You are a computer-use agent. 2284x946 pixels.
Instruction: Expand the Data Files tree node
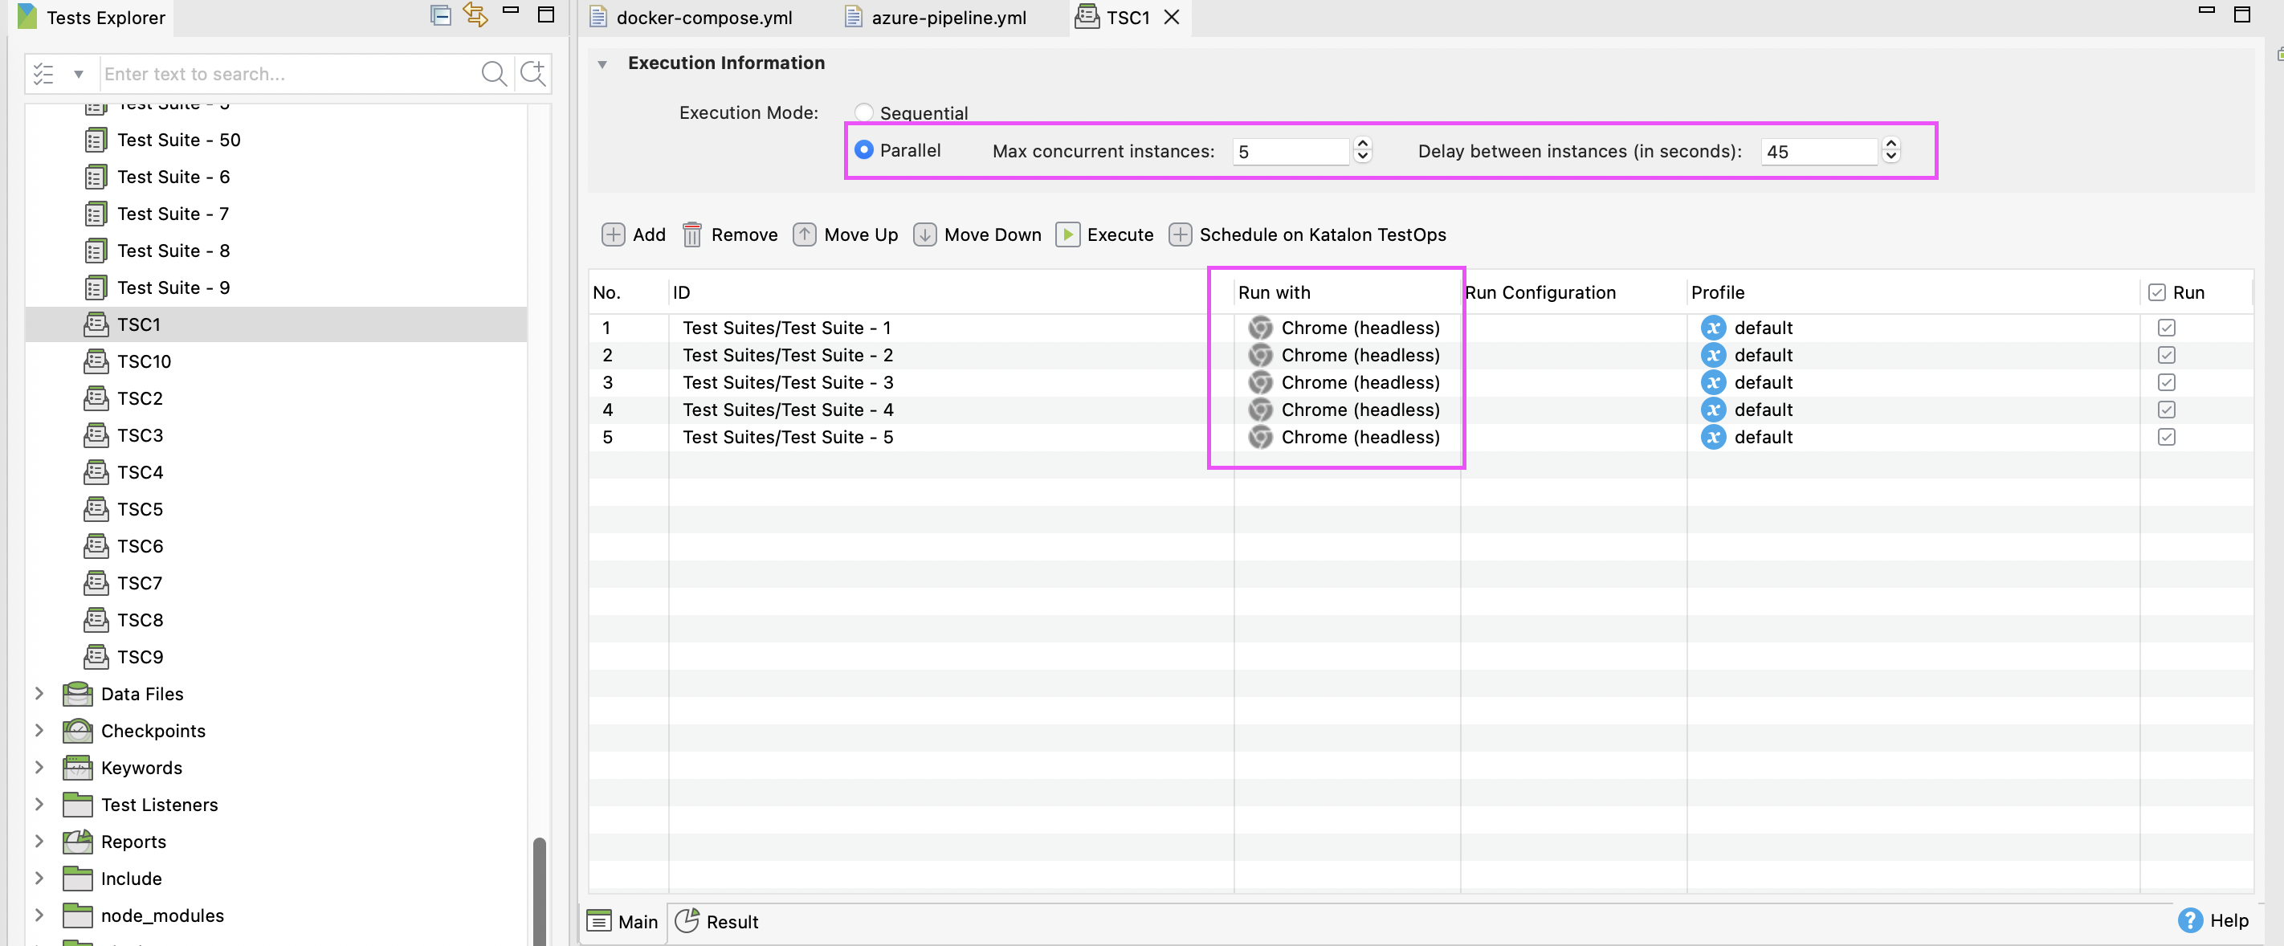point(39,693)
